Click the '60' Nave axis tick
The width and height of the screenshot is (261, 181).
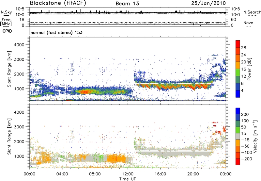click(x=233, y=20)
